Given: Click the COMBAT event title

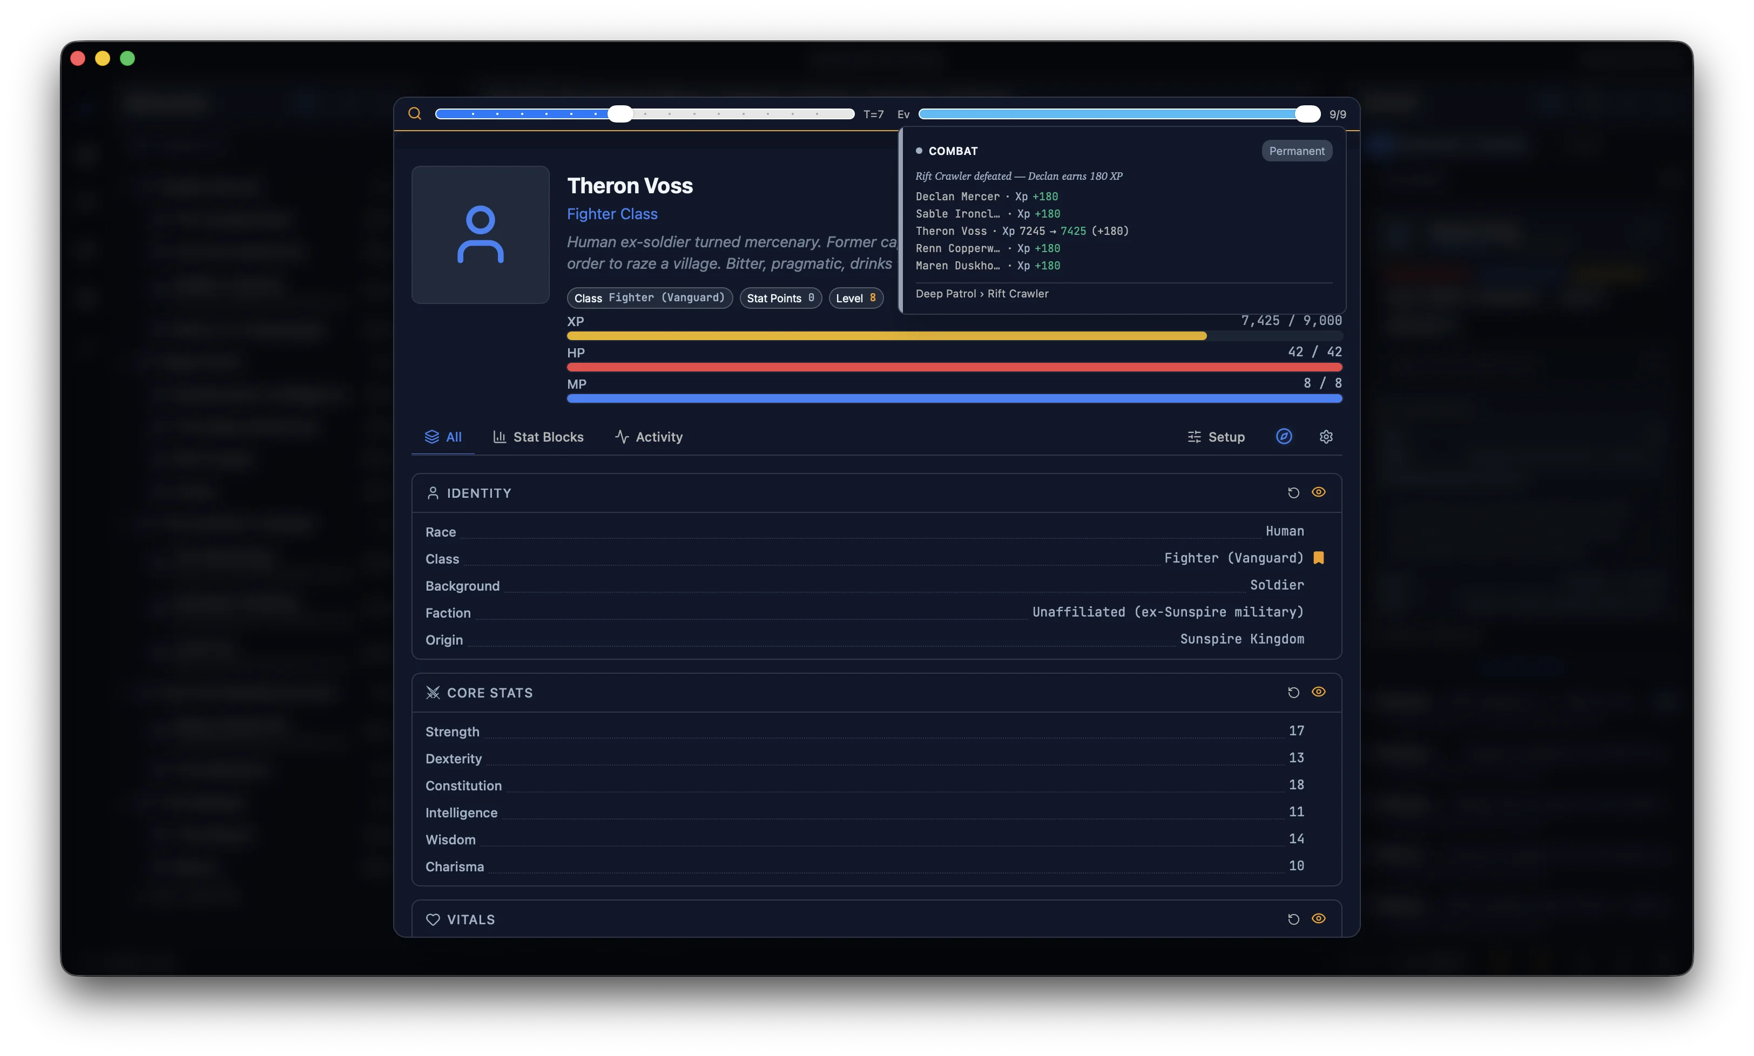Looking at the screenshot, I should tap(953, 151).
